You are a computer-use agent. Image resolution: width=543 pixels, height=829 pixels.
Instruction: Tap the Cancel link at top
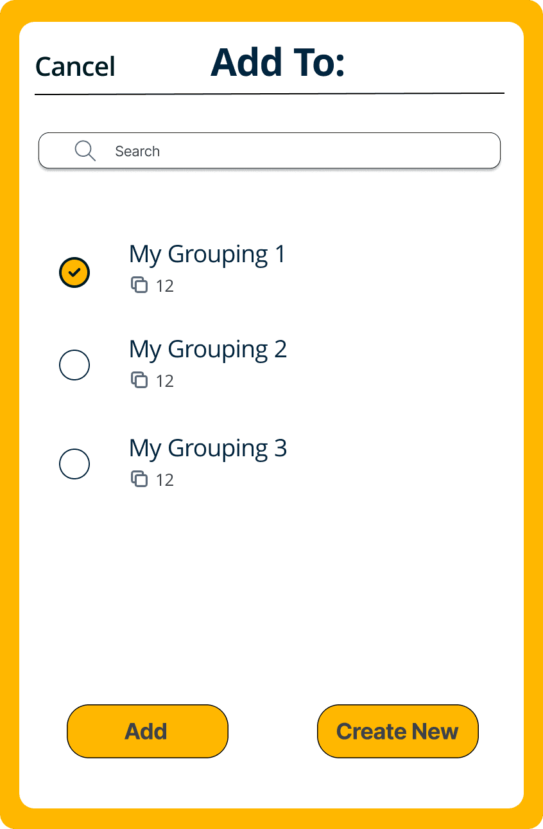coord(75,67)
